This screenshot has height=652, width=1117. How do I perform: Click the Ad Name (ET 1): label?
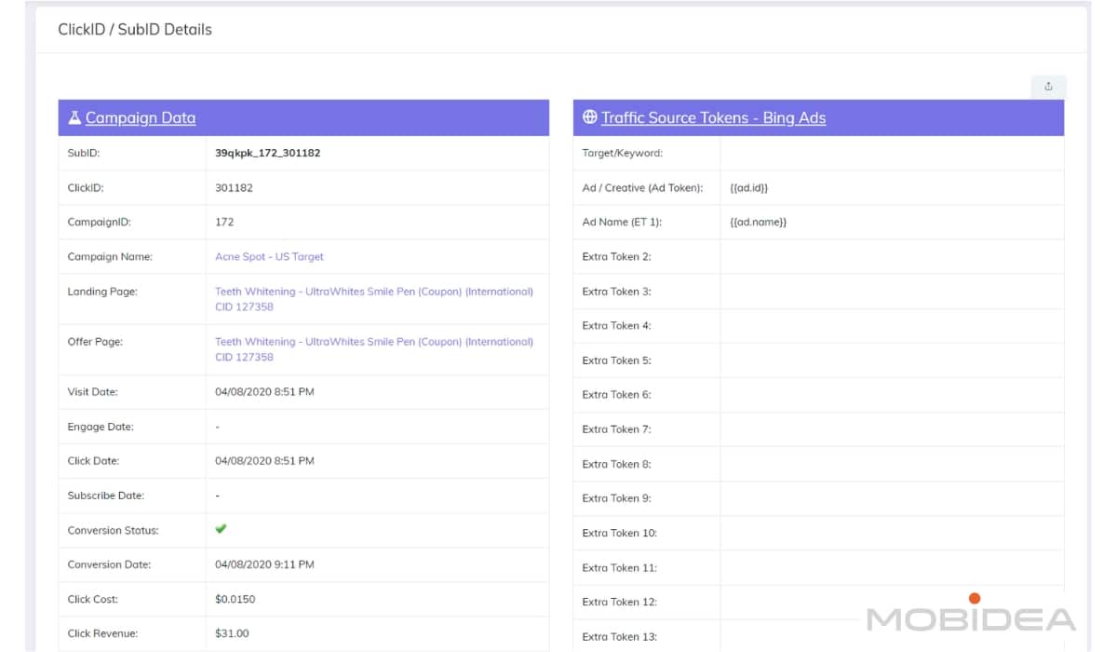[x=622, y=222]
